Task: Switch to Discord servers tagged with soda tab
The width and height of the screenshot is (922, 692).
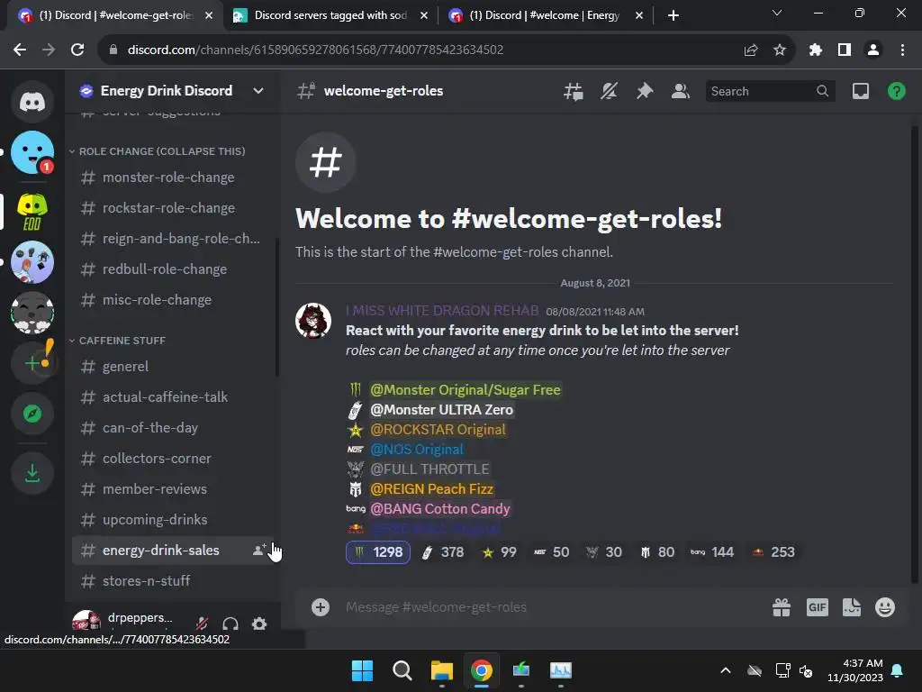Action: click(330, 15)
